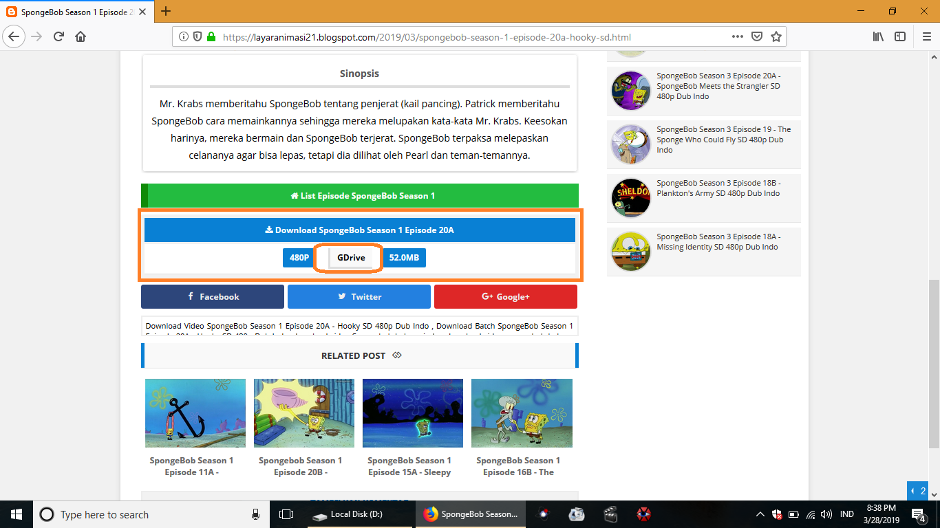Open Episode 16B - The title link
940x528 pixels.
pos(518,466)
